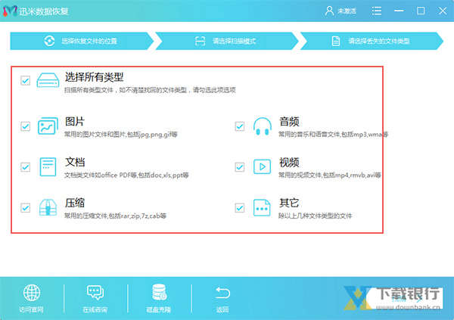Click the 除以上几种文件类型的文件 description

pyautogui.click(x=315, y=216)
